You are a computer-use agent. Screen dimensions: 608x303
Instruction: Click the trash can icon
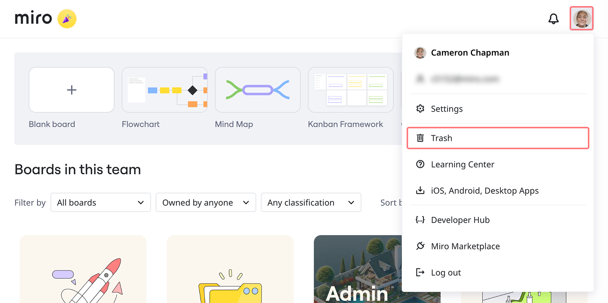pyautogui.click(x=420, y=138)
